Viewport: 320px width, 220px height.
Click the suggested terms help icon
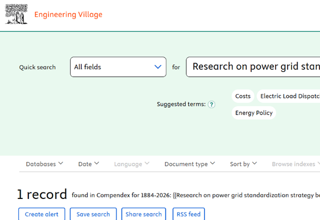click(x=211, y=104)
